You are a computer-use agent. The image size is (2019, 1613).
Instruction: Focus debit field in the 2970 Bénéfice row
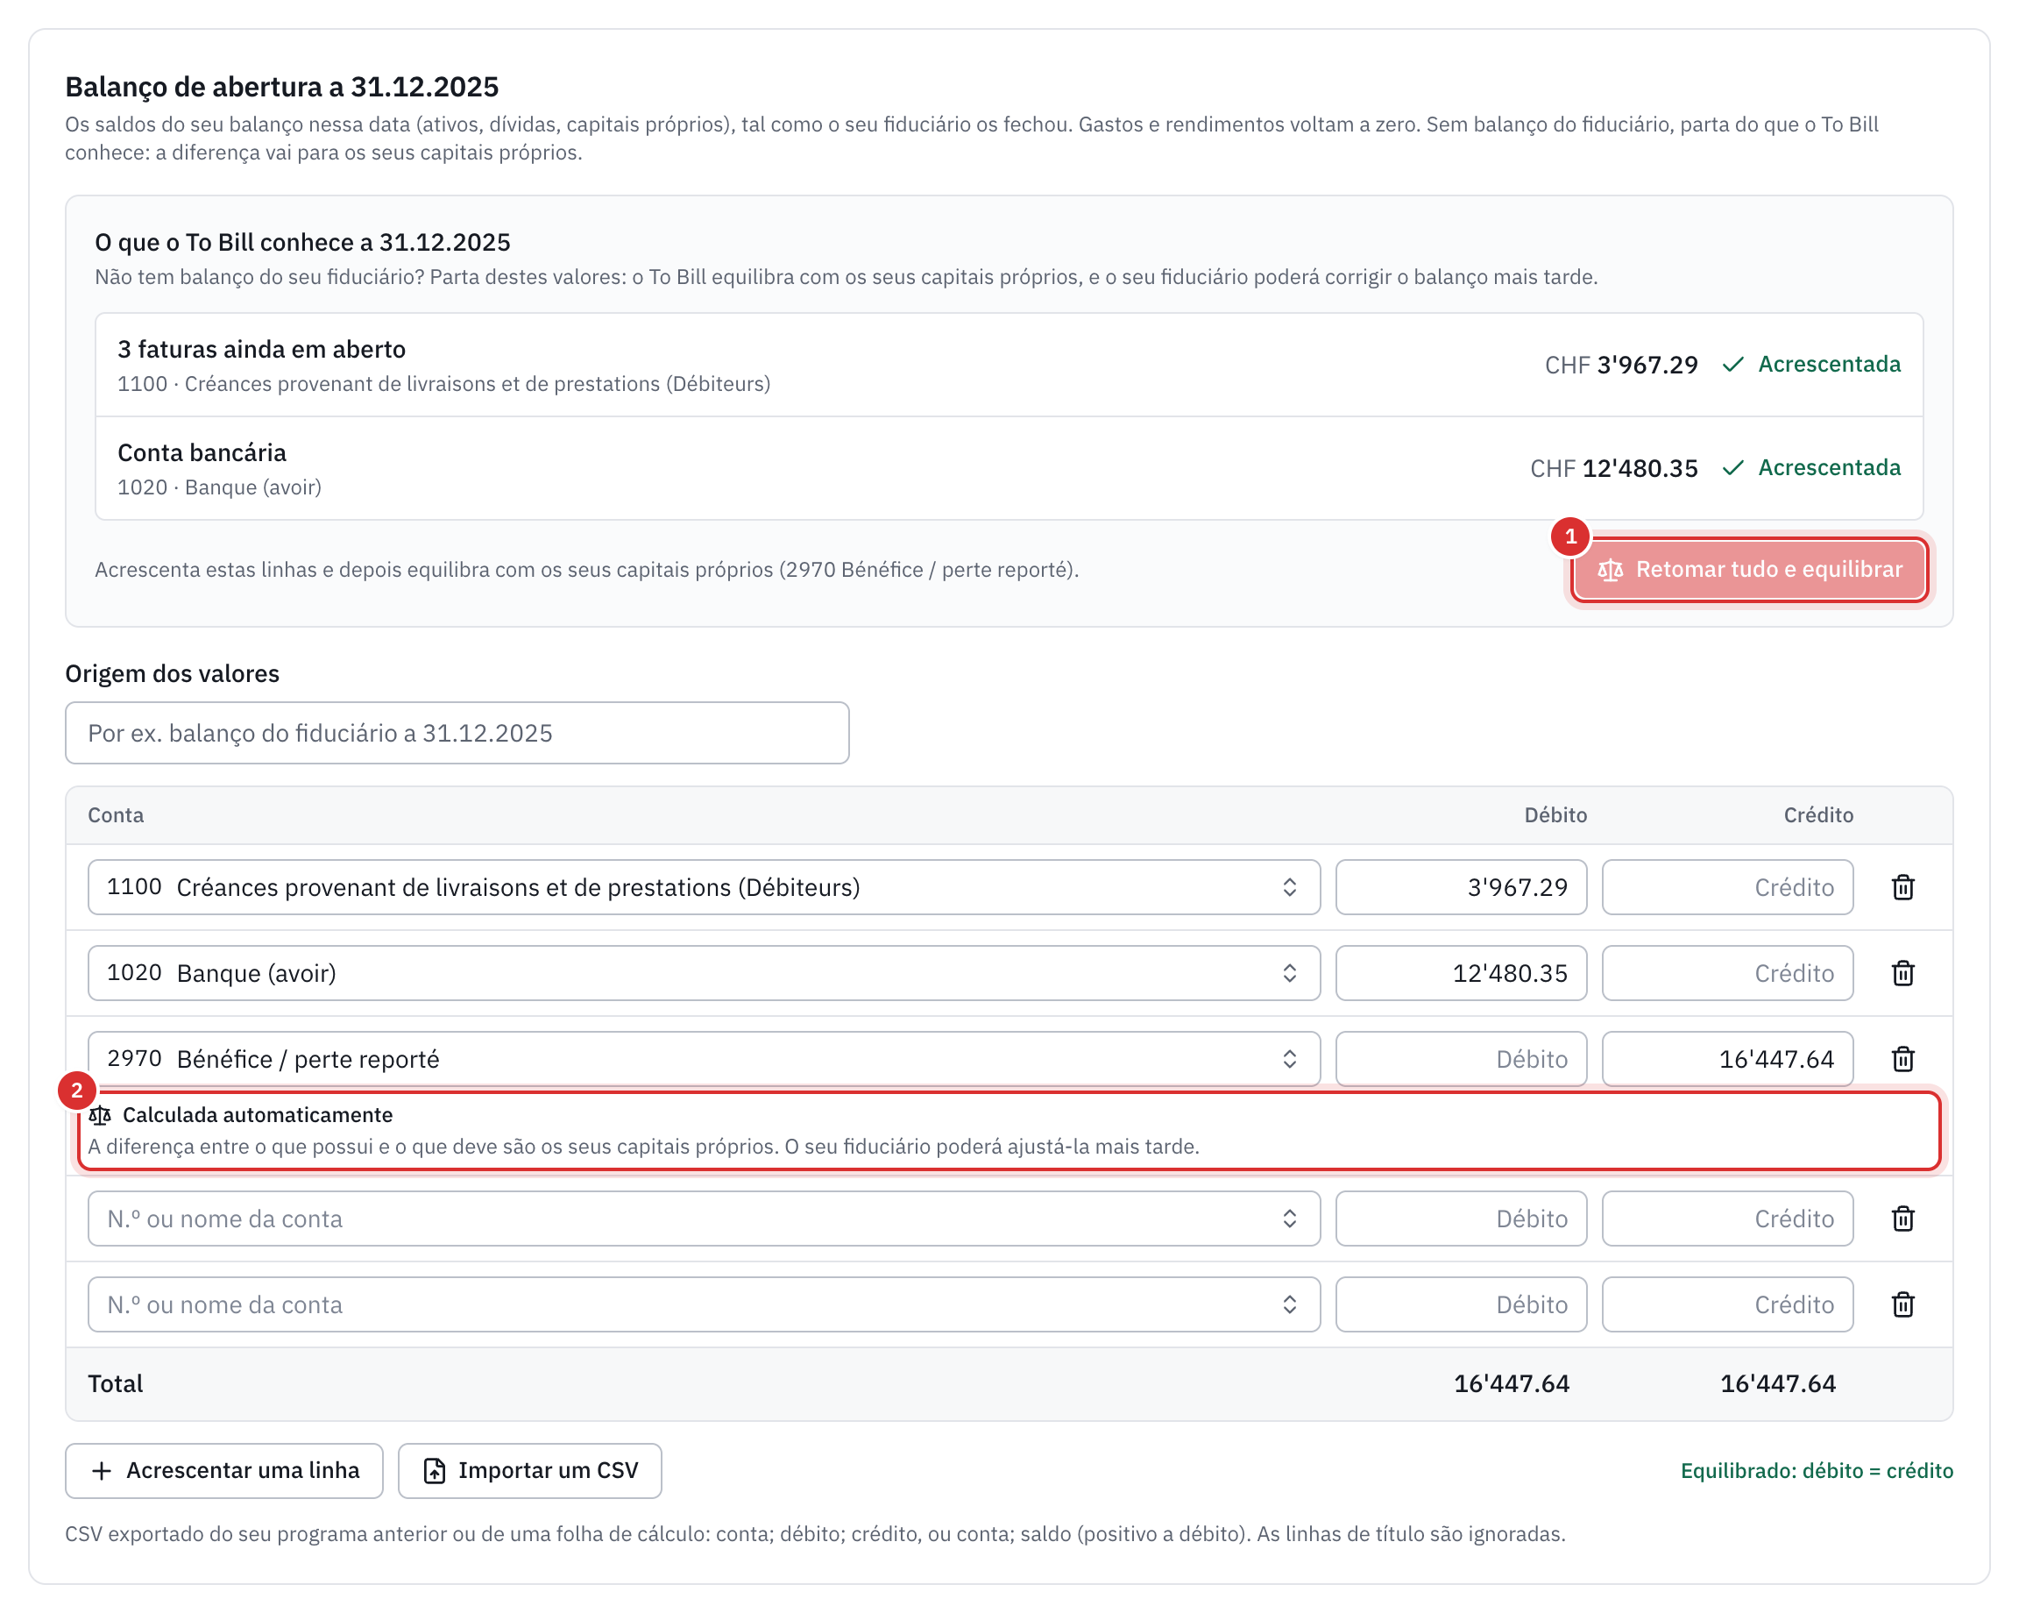tap(1461, 1060)
